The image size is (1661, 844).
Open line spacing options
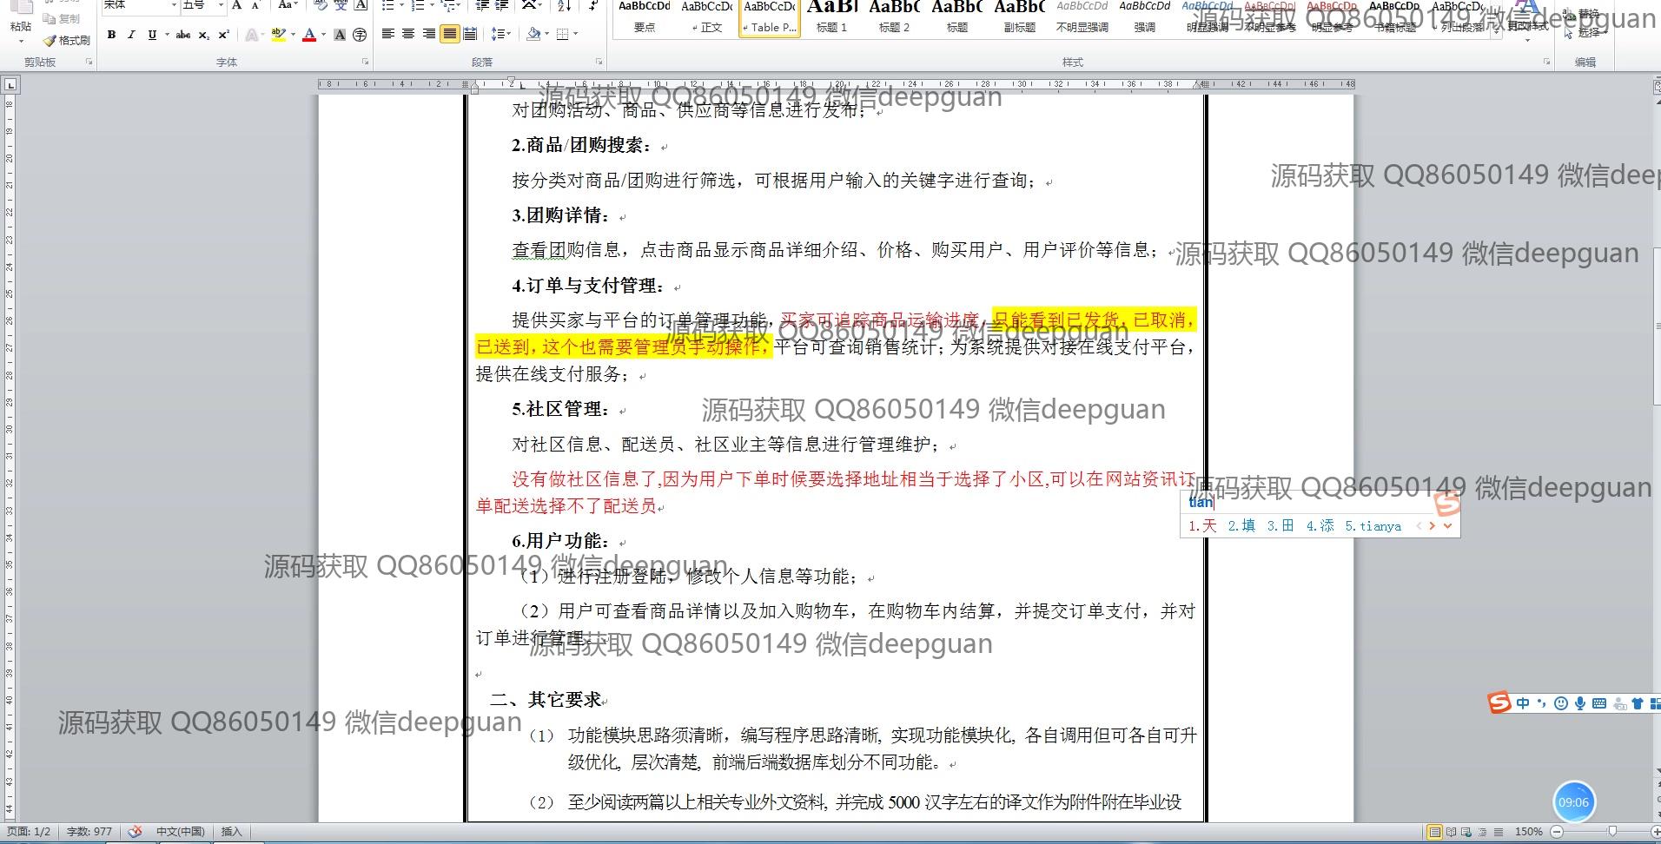point(500,34)
